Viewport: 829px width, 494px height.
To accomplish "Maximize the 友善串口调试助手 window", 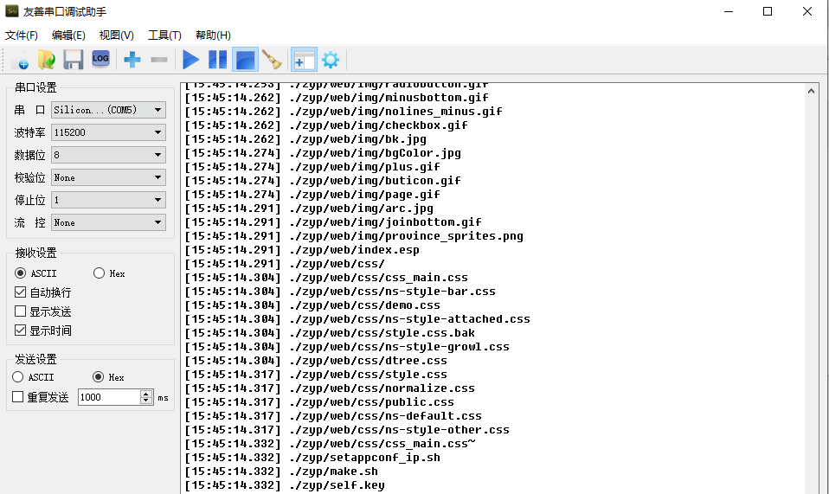I will pyautogui.click(x=768, y=11).
